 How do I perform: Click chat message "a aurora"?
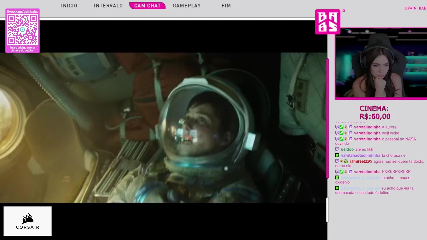pos(389,127)
